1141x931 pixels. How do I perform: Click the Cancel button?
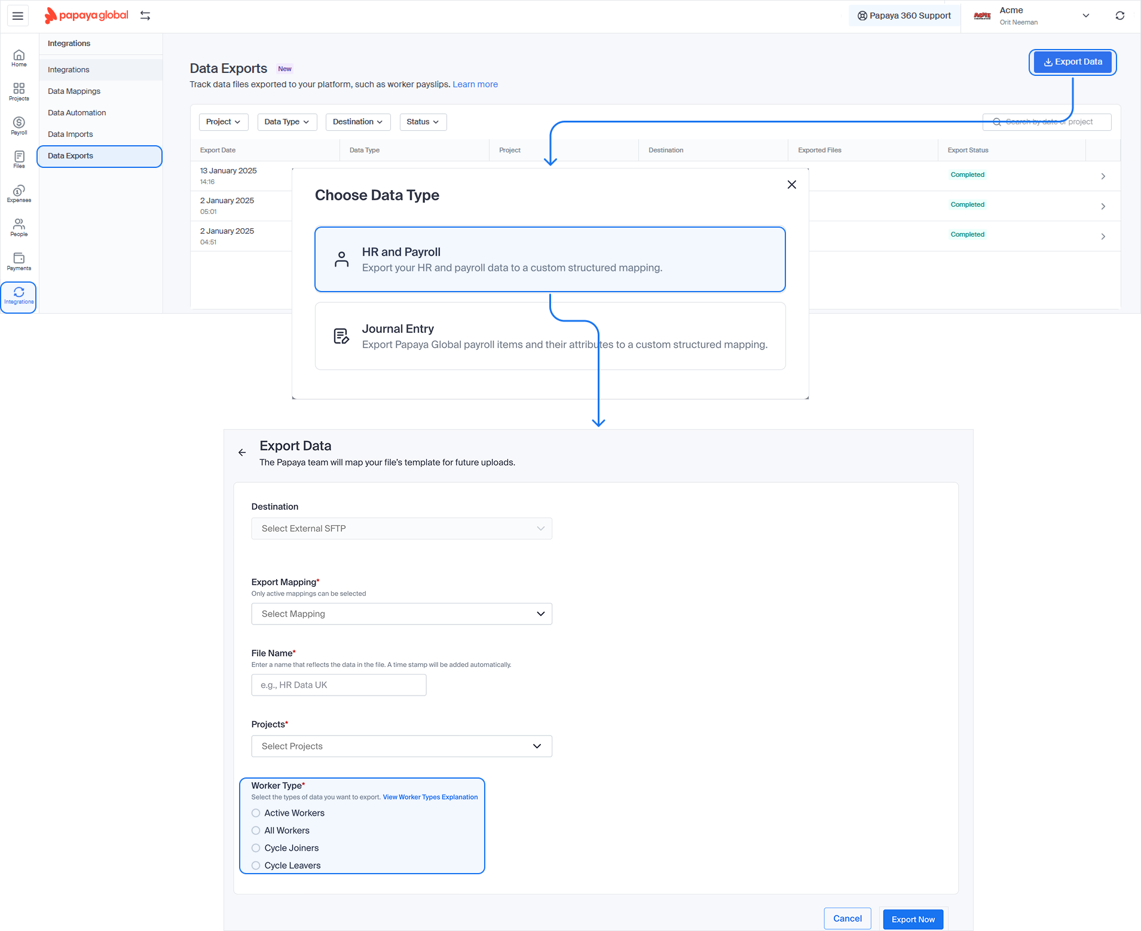click(848, 919)
